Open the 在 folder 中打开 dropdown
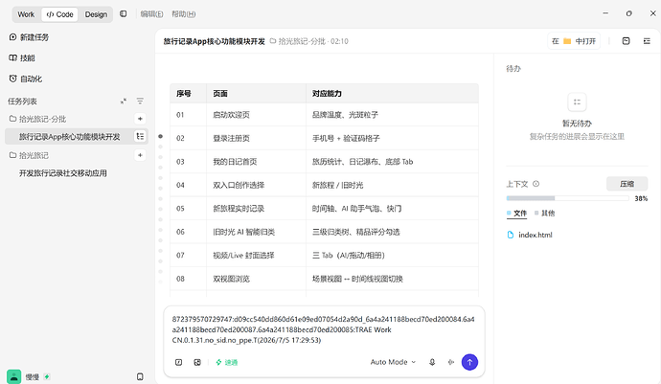 click(574, 41)
